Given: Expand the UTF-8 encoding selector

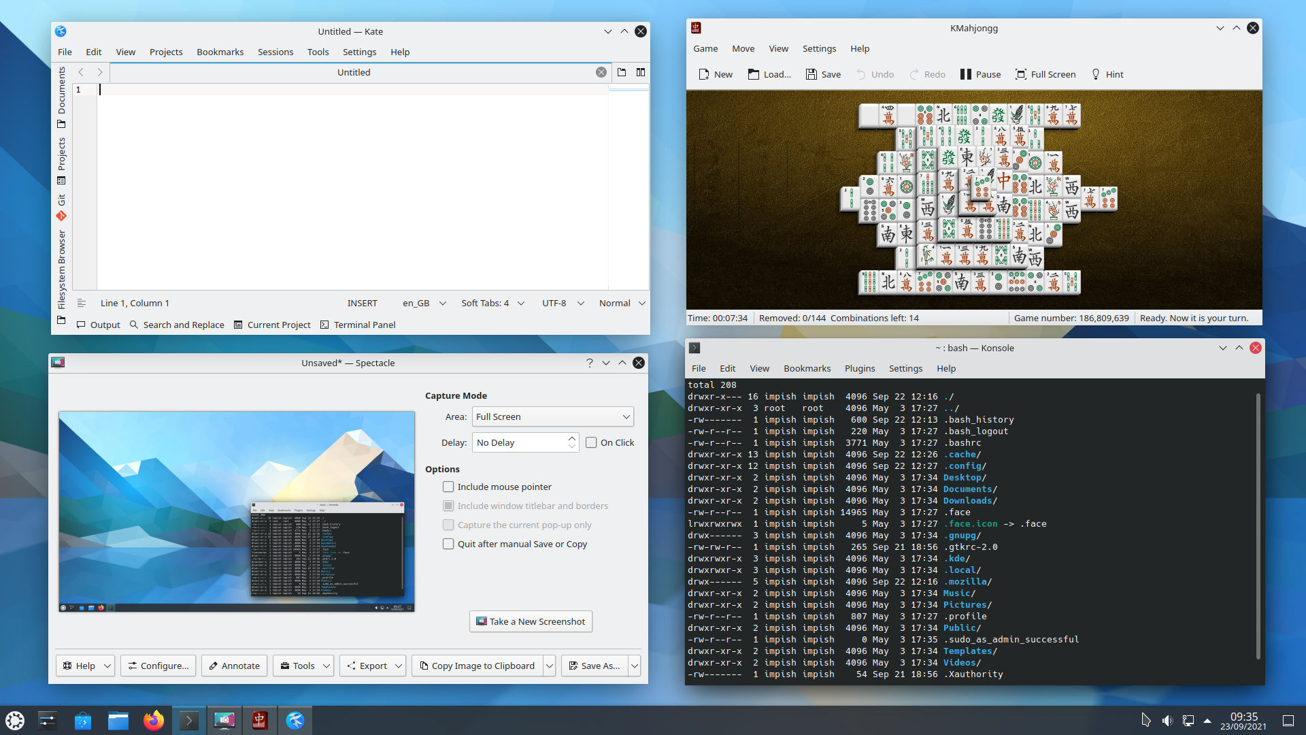Looking at the screenshot, I should [563, 303].
